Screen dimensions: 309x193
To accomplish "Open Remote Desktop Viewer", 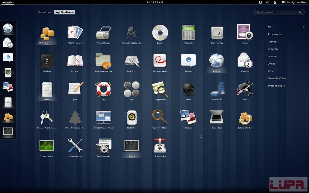I will point(104,119).
